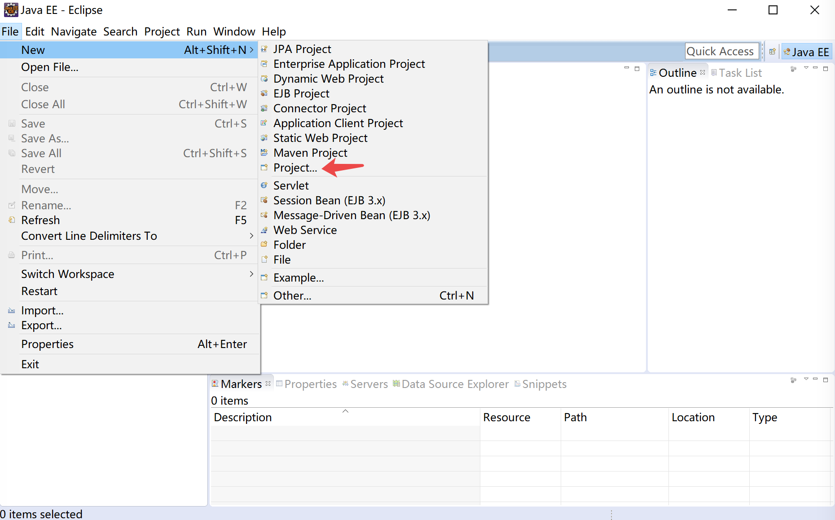The height and width of the screenshot is (520, 835).
Task: Click the Quick Access search field
Action: coord(721,51)
